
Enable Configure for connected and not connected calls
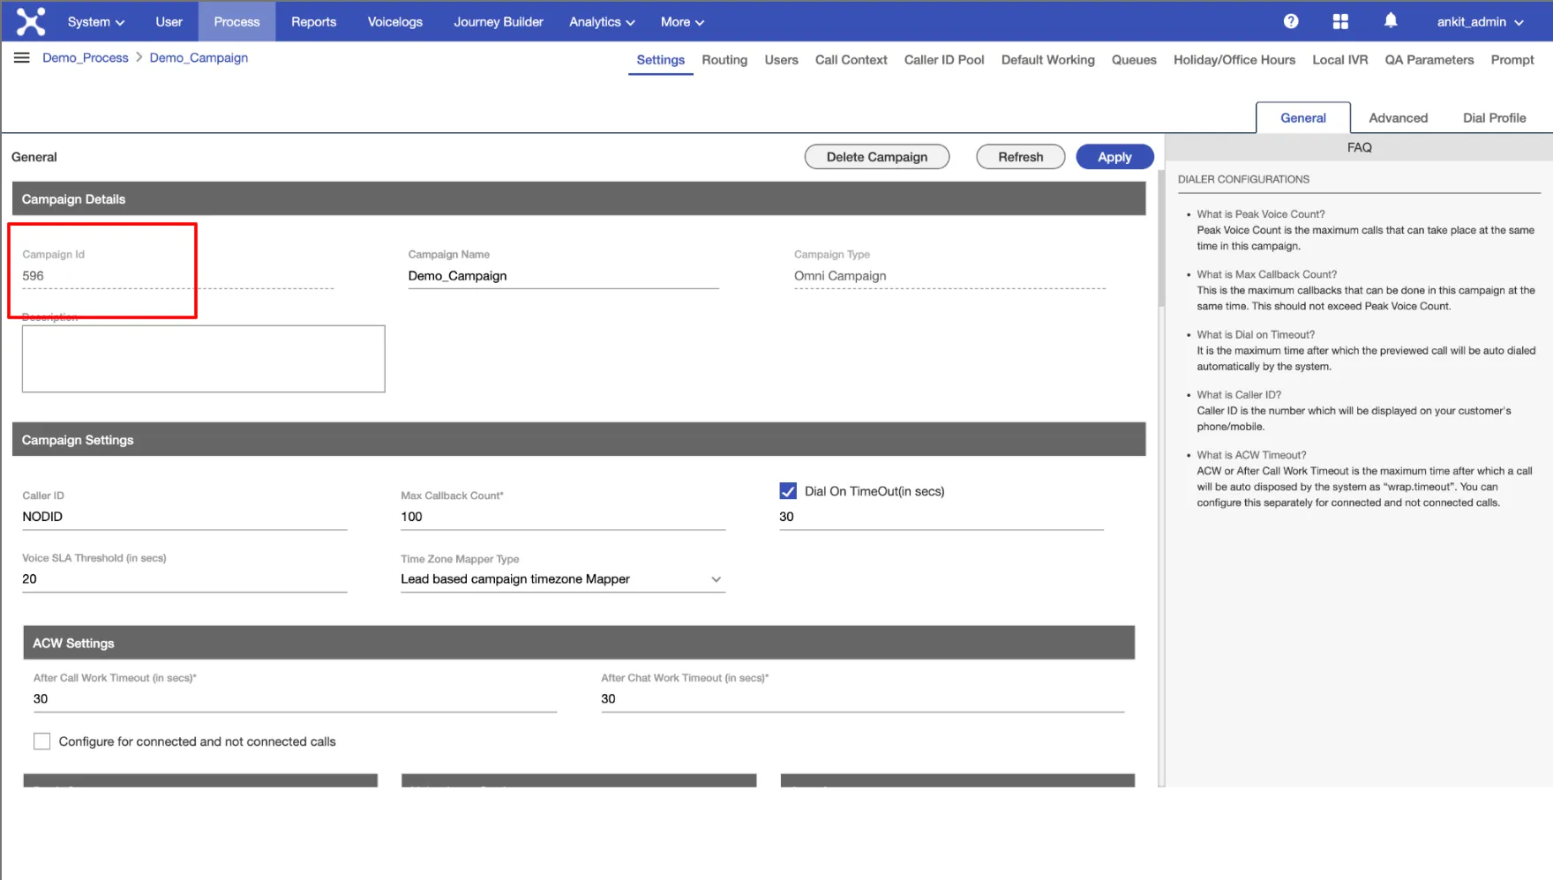(41, 742)
